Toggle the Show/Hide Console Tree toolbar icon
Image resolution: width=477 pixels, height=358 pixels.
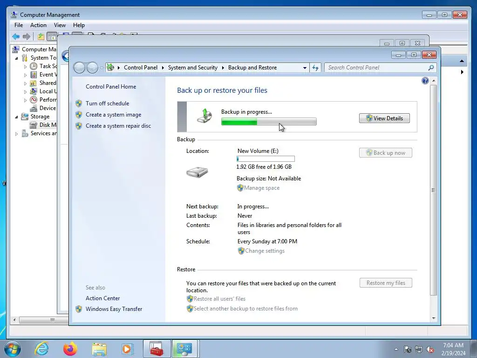tap(52, 37)
